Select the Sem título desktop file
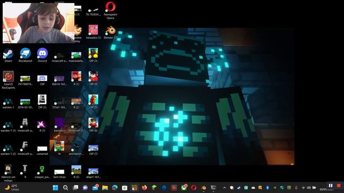 59,174
